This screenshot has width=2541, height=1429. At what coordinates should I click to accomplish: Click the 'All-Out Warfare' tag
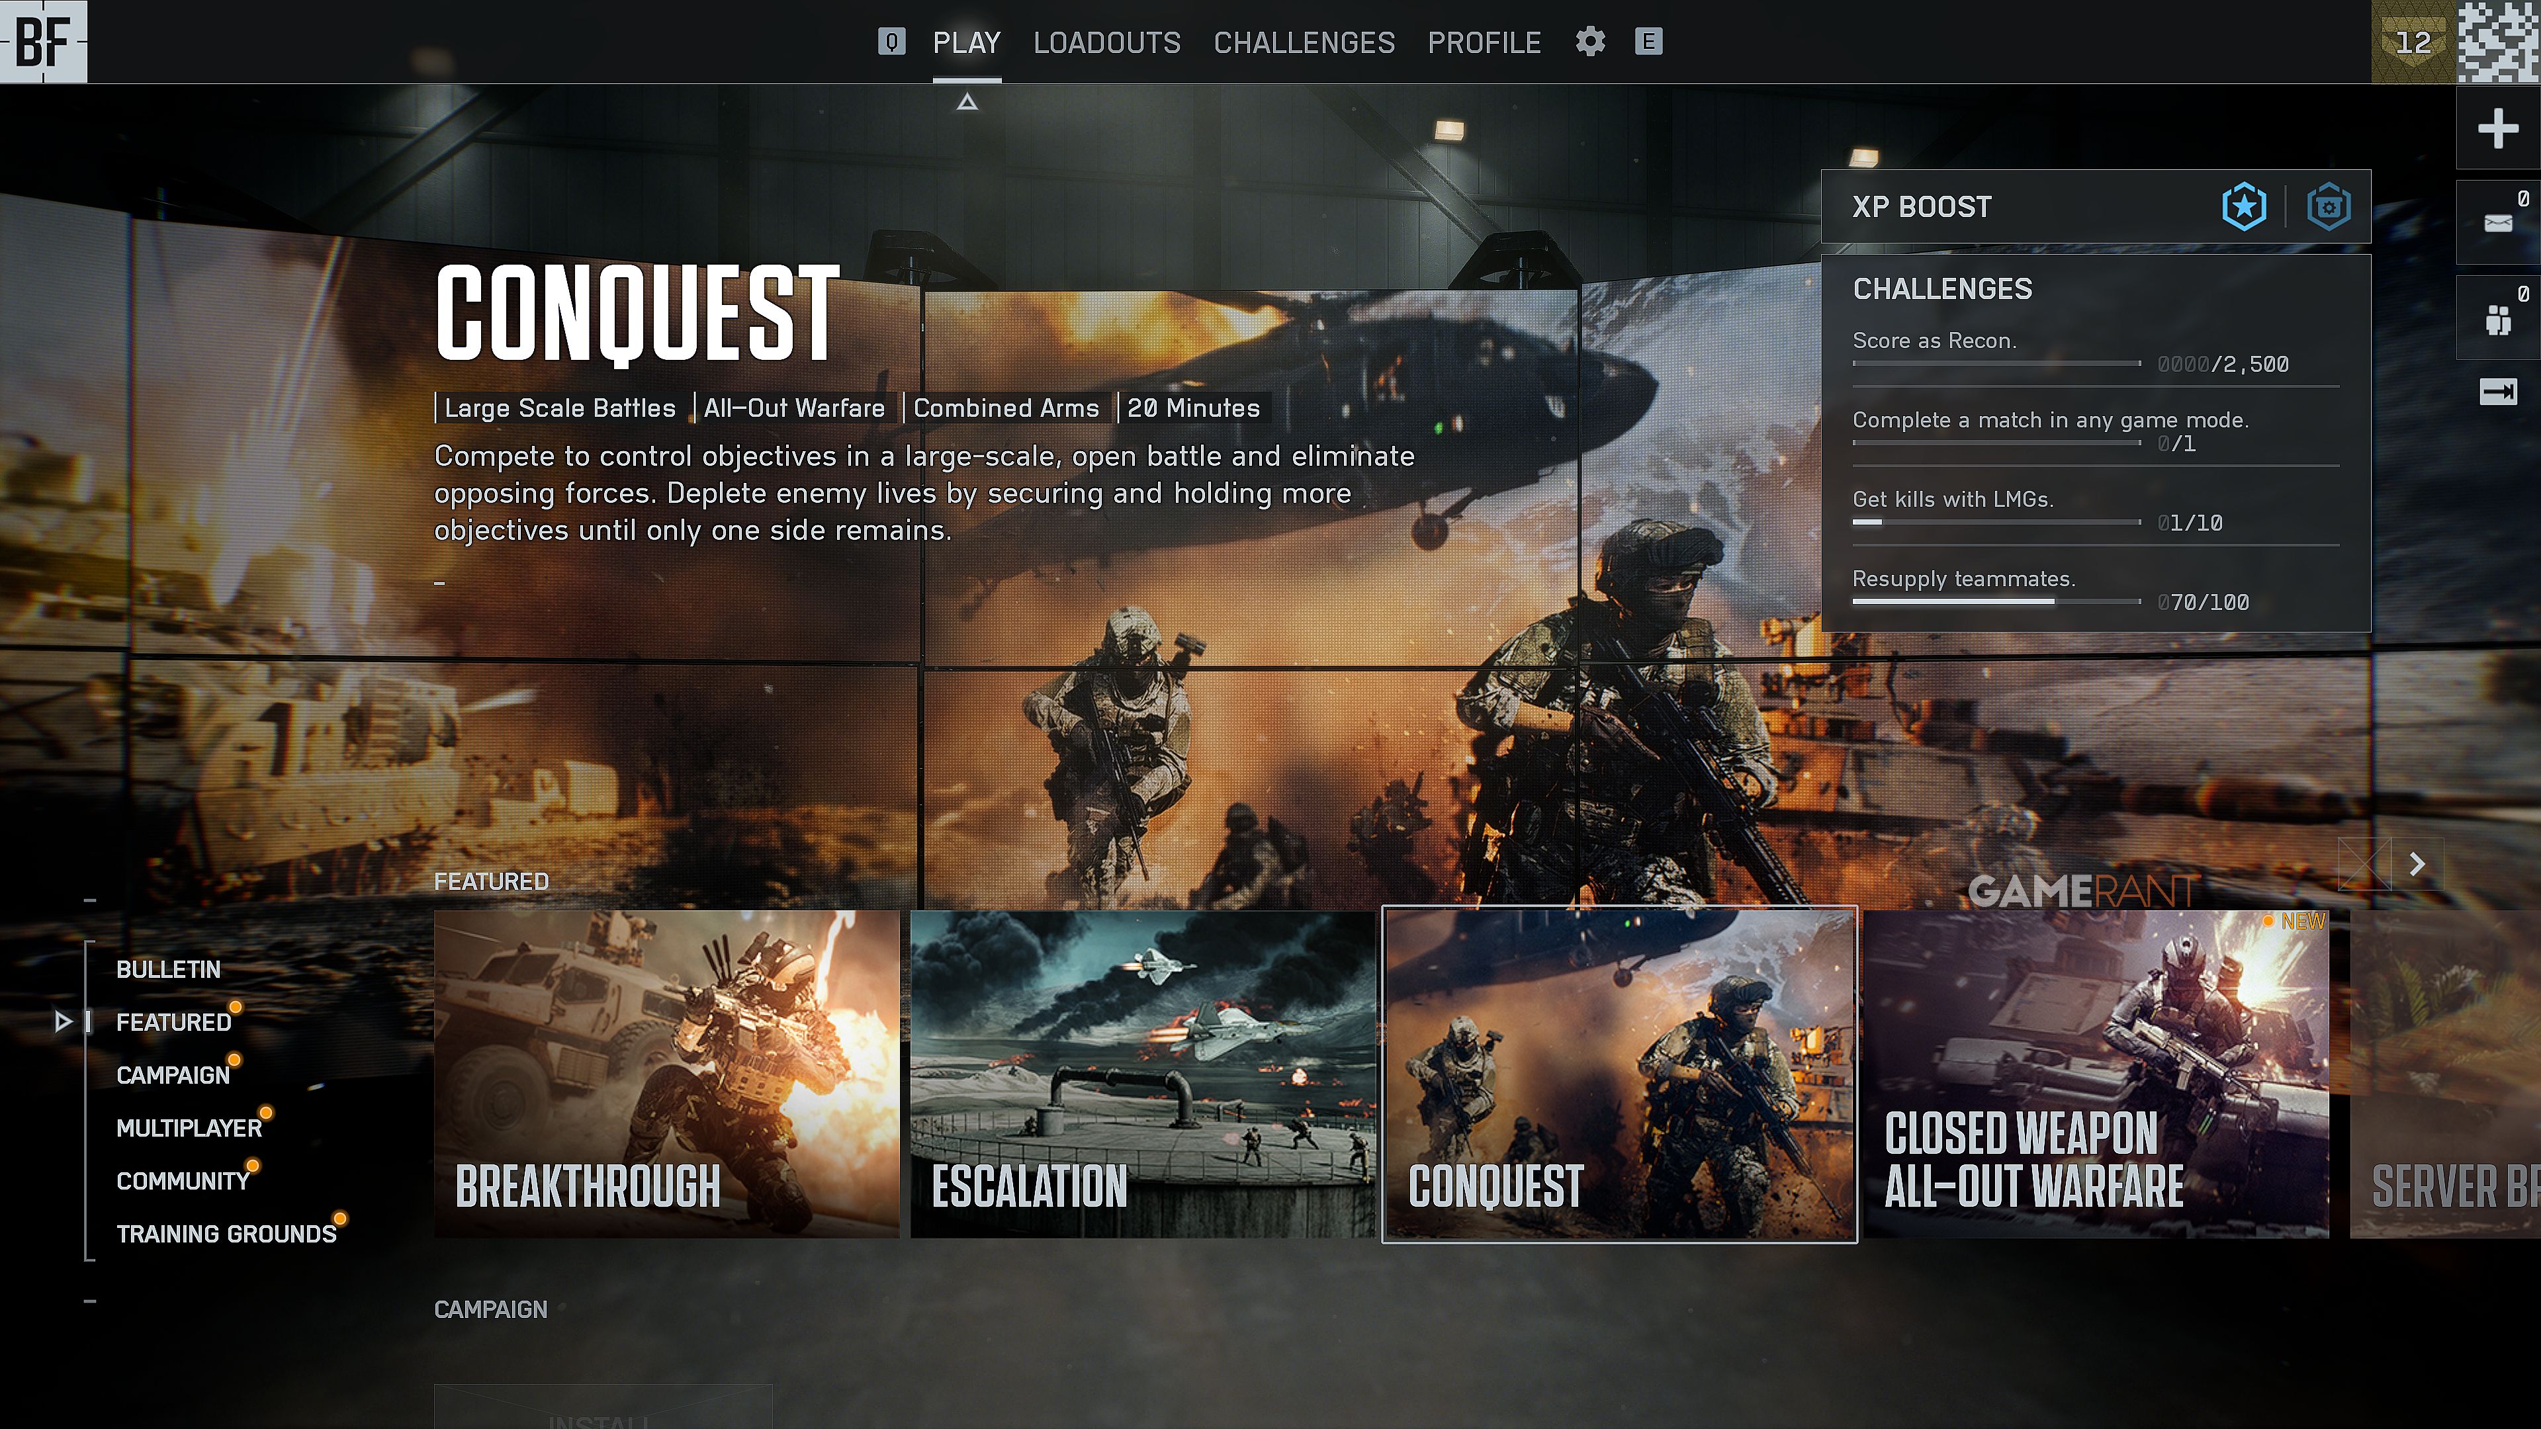794,408
